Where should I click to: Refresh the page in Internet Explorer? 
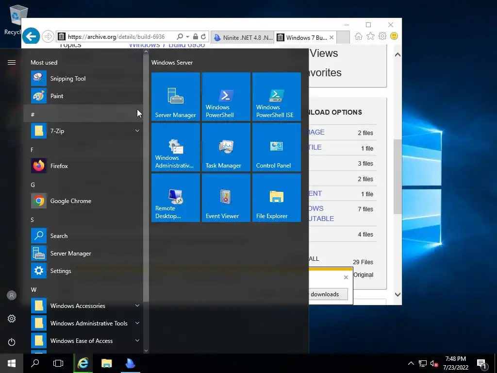click(203, 37)
